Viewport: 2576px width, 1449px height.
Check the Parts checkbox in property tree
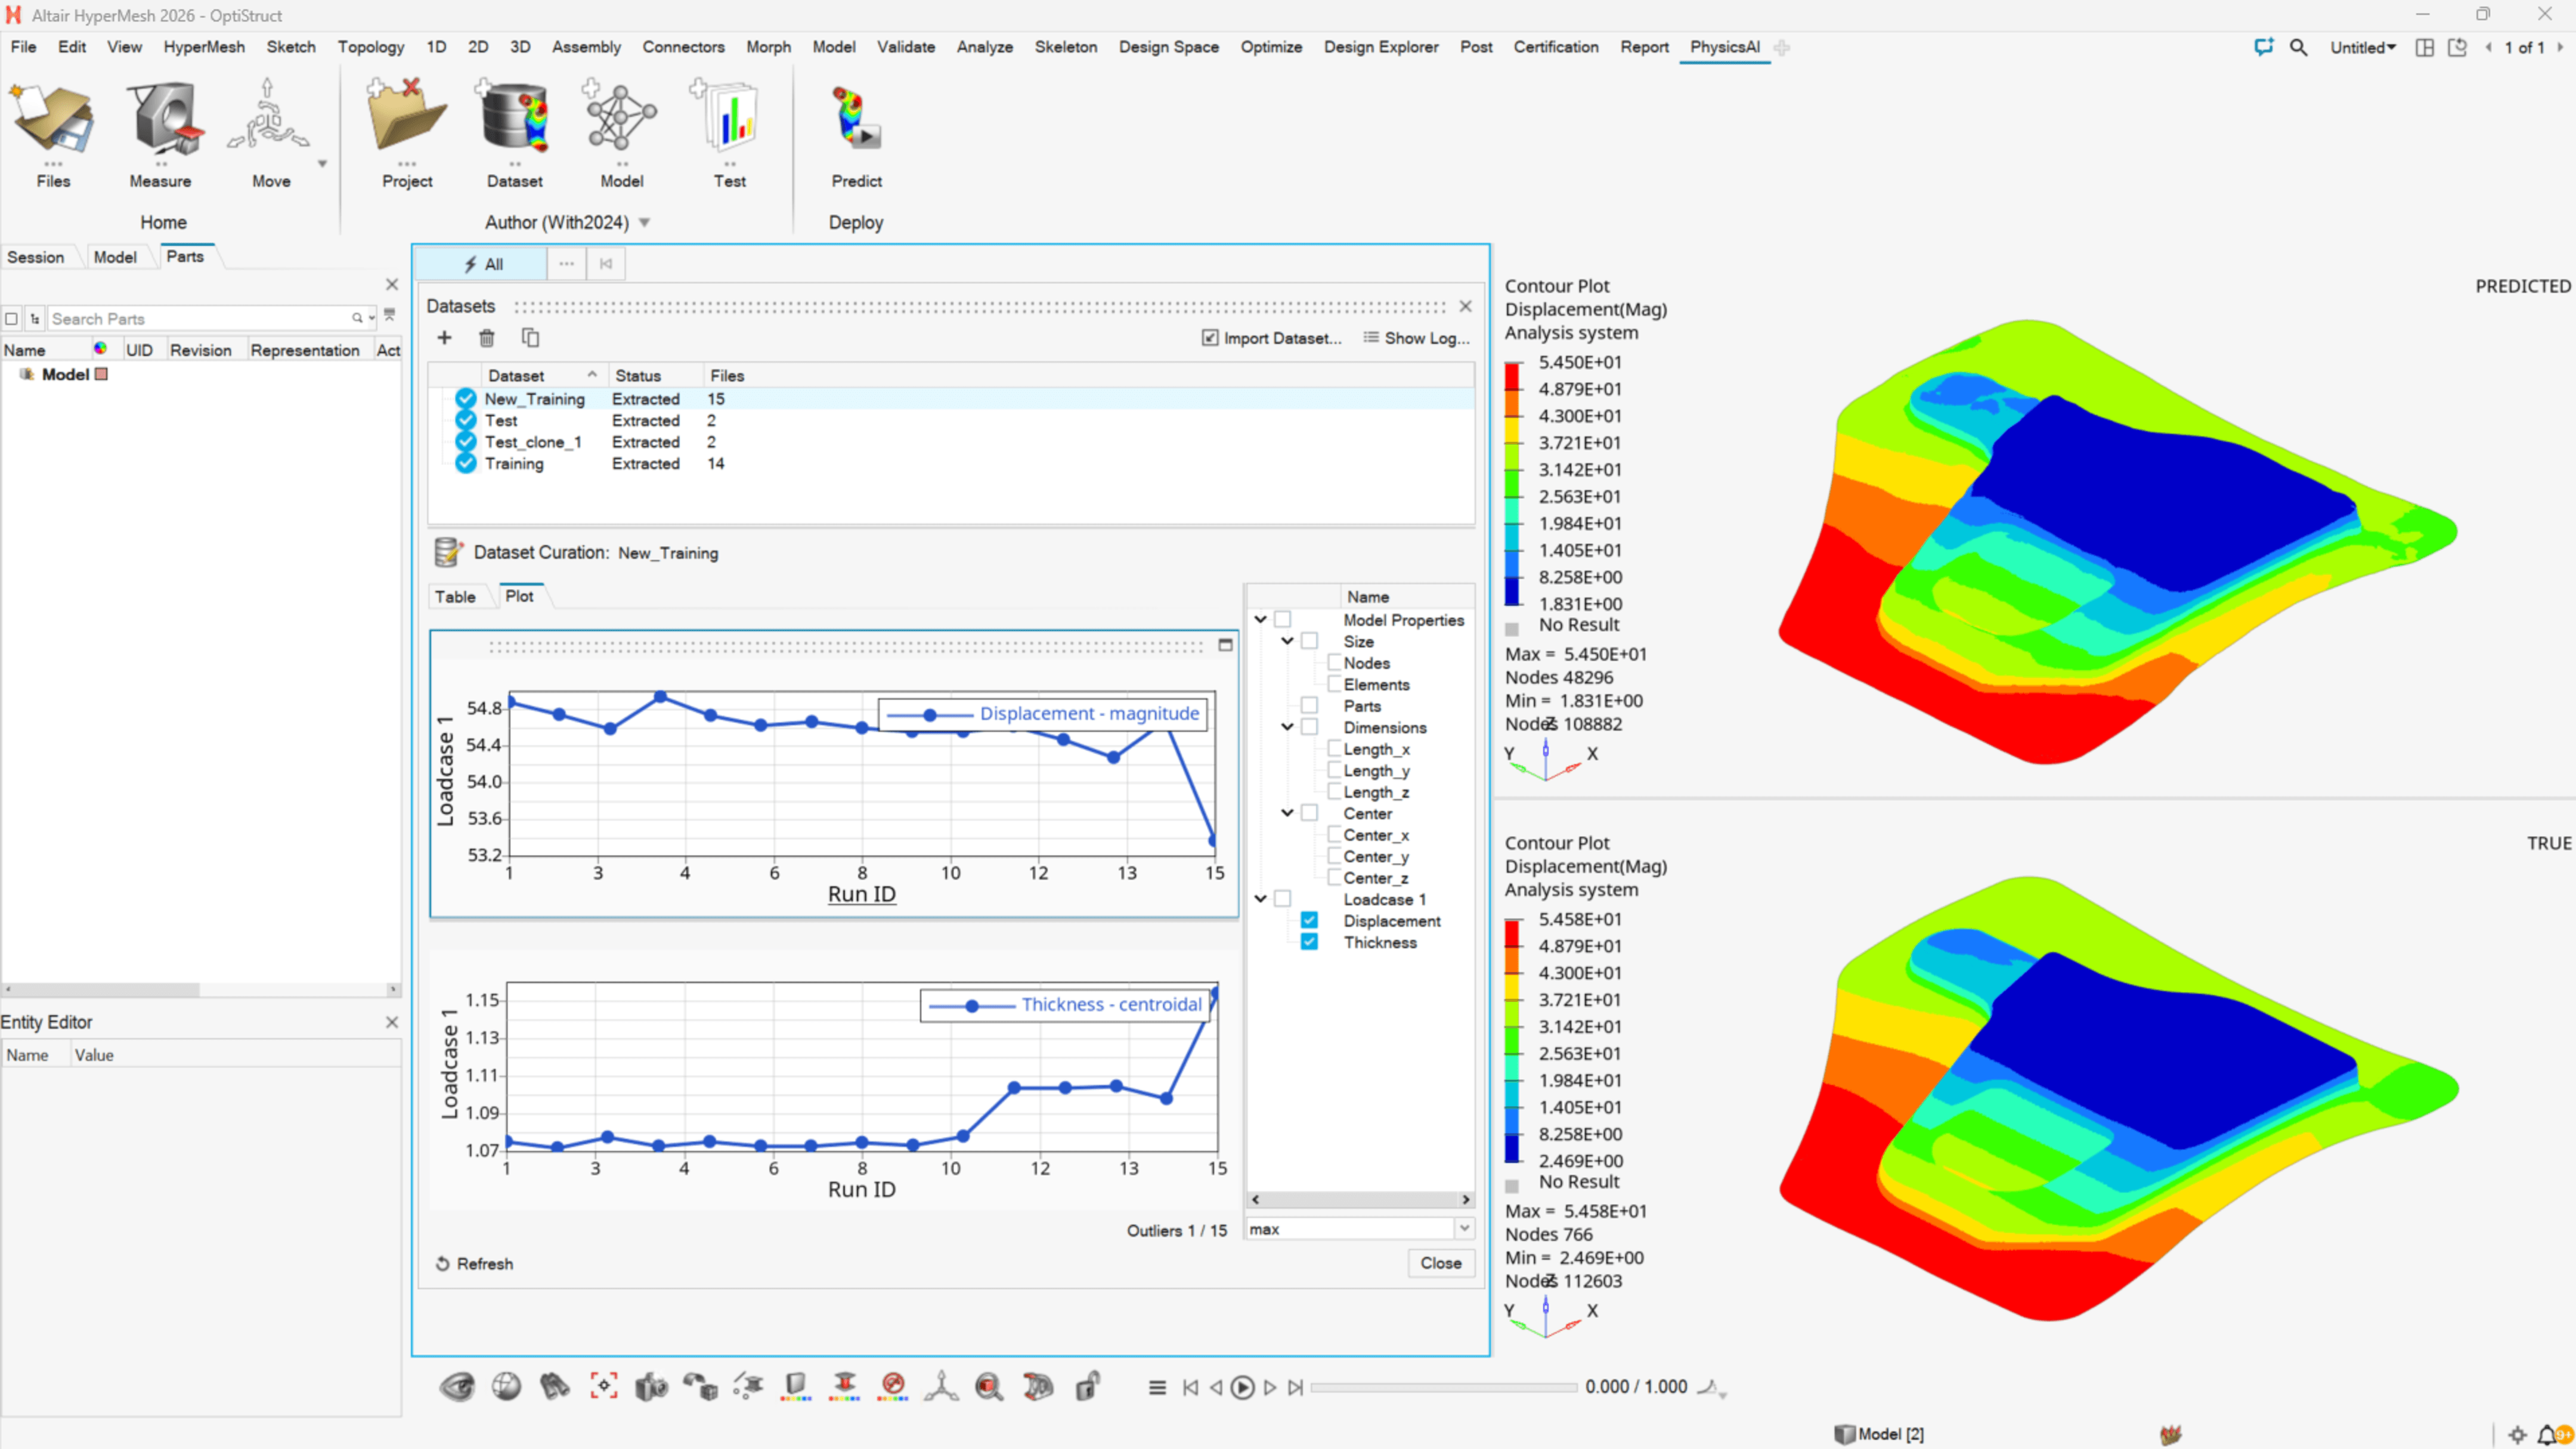pyautogui.click(x=1309, y=706)
